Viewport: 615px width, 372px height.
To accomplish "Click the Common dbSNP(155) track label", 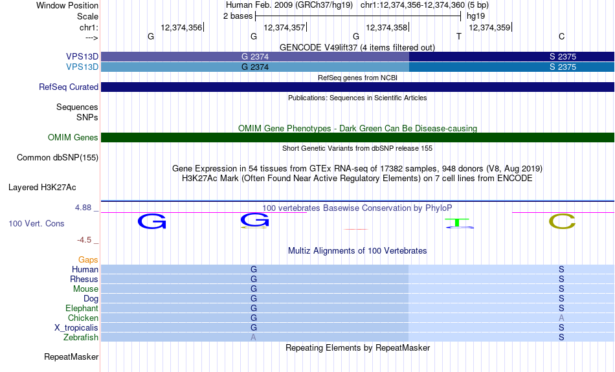I will click(x=57, y=158).
